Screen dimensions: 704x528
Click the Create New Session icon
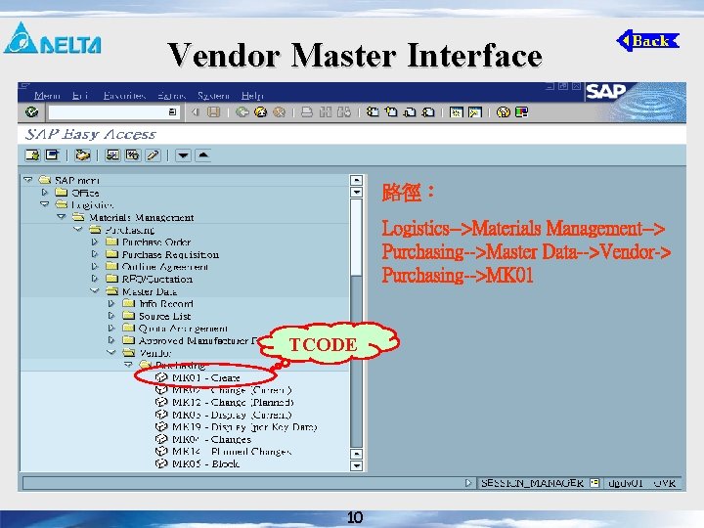[457, 111]
